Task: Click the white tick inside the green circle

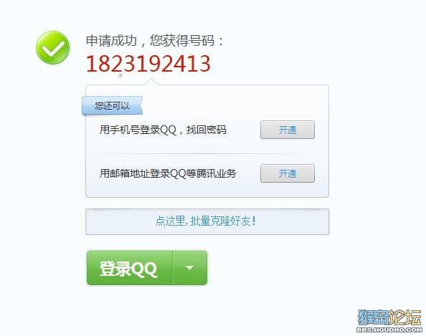Action: [x=53, y=49]
